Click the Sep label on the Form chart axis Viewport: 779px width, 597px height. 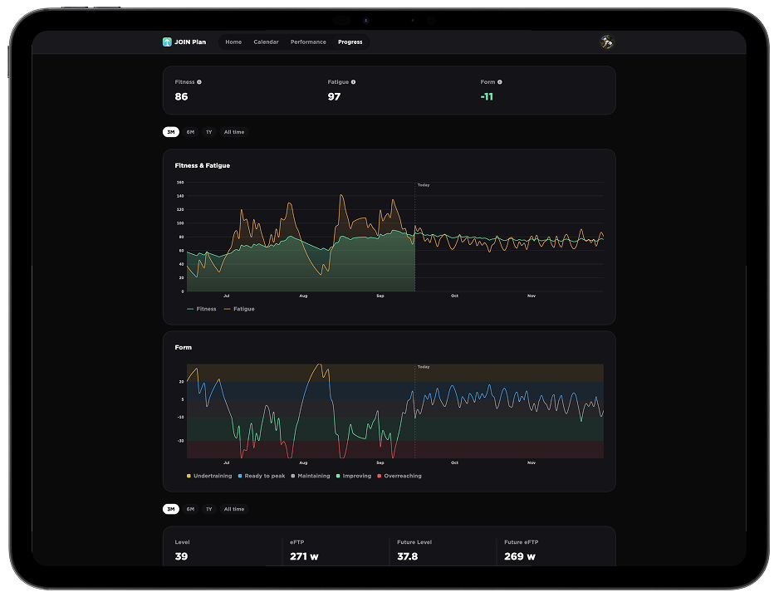point(380,462)
